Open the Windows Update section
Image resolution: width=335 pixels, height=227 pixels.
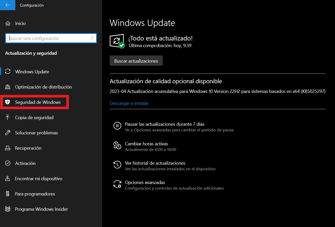(x=51, y=72)
